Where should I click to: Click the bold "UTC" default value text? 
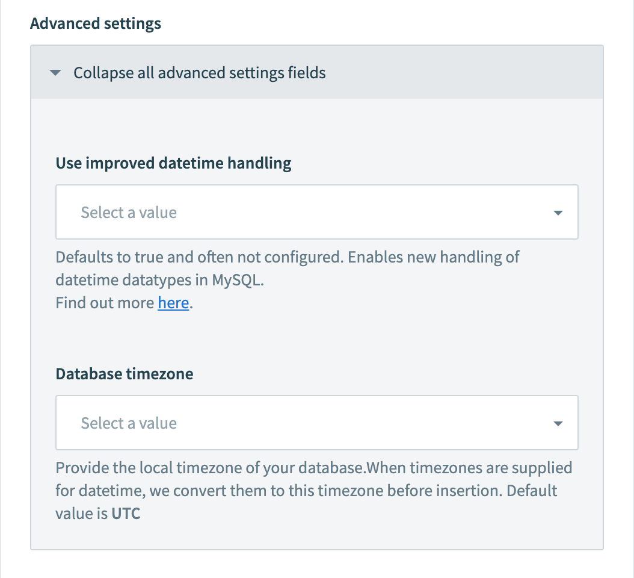[126, 515]
